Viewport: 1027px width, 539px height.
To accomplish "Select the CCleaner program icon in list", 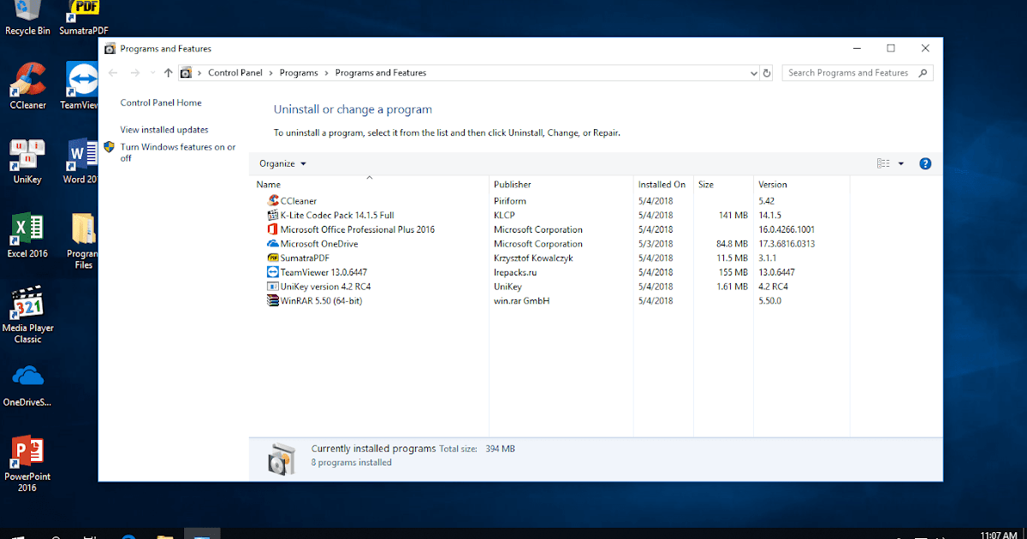I will (x=273, y=201).
